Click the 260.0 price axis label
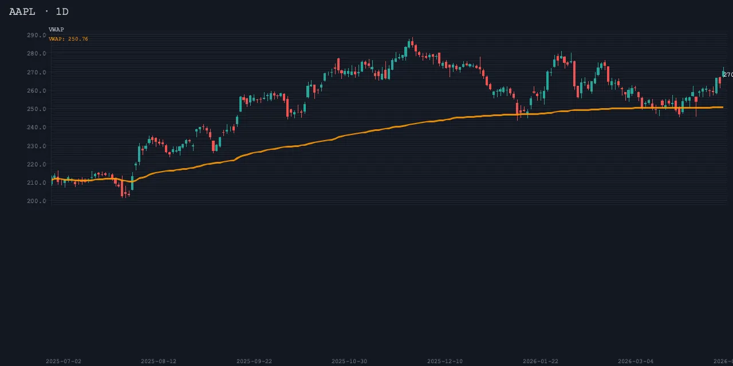733x366 pixels. click(x=36, y=91)
